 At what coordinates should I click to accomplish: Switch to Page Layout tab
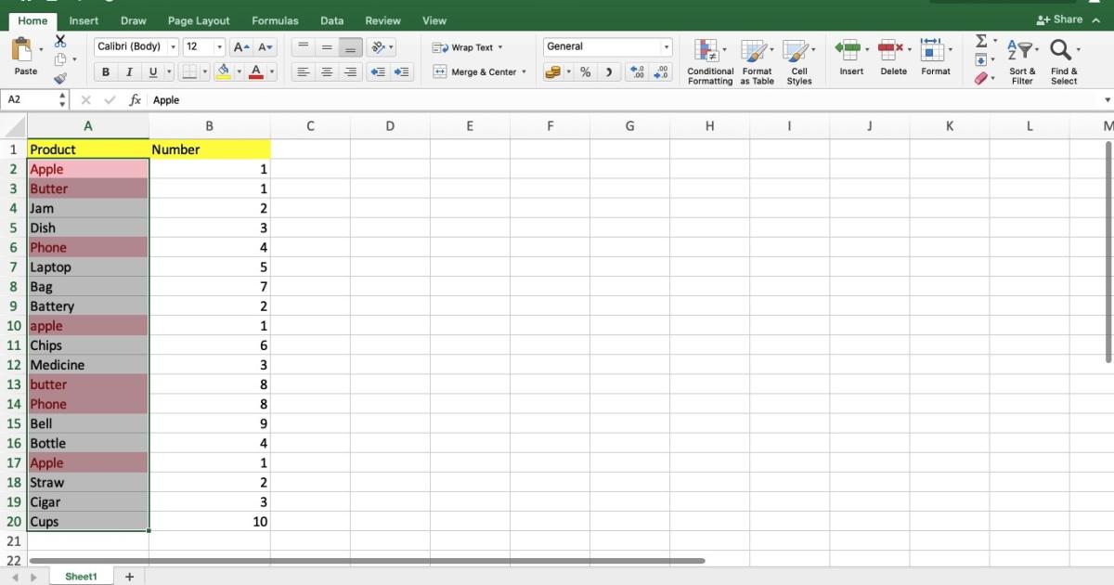click(199, 20)
